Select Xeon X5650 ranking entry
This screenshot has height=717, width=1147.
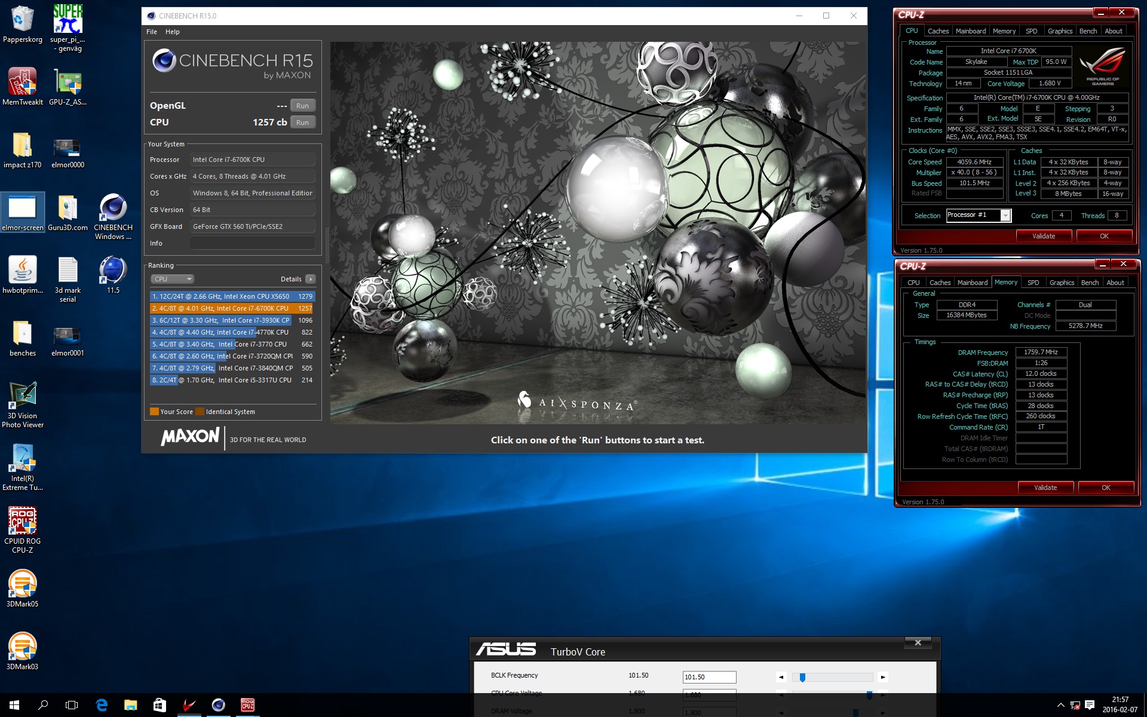coord(232,296)
